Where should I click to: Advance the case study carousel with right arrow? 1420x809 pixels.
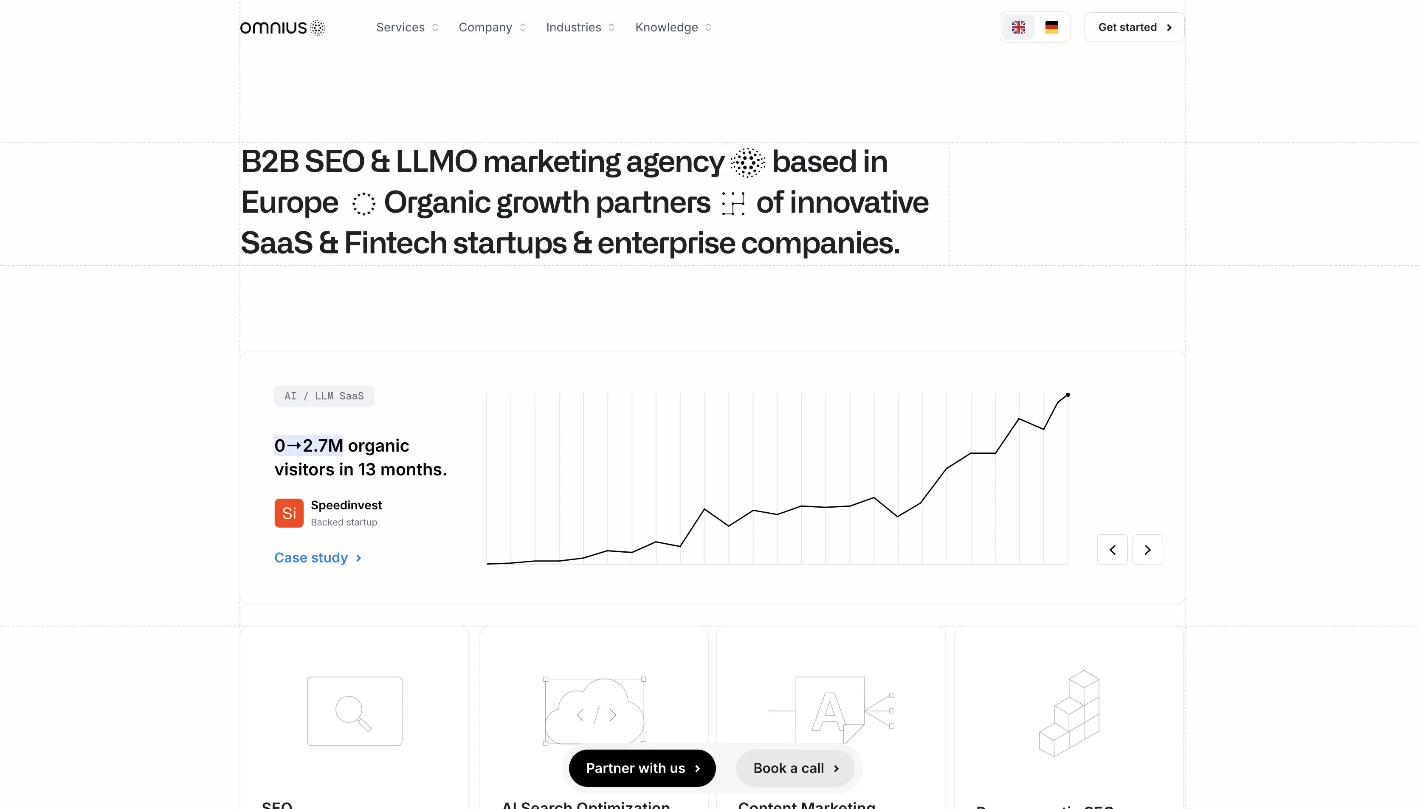[x=1148, y=550]
